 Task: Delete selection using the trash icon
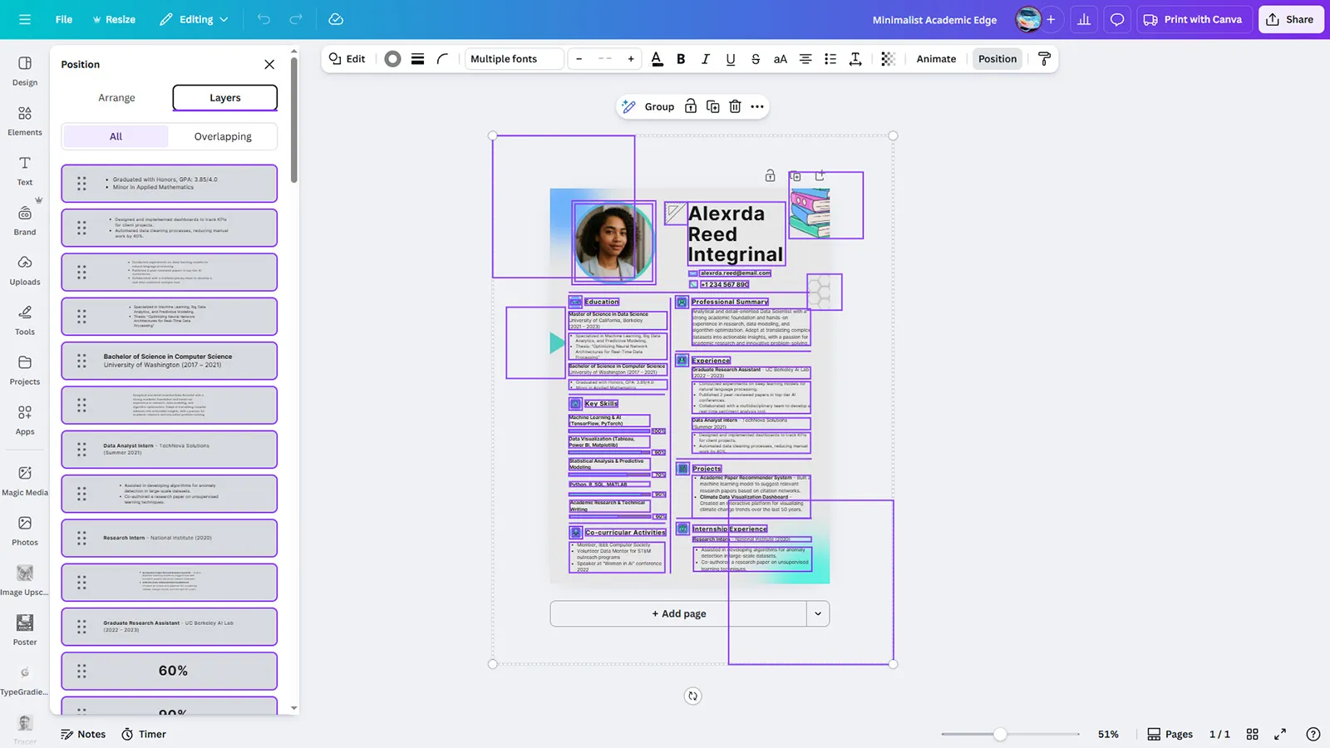(735, 106)
